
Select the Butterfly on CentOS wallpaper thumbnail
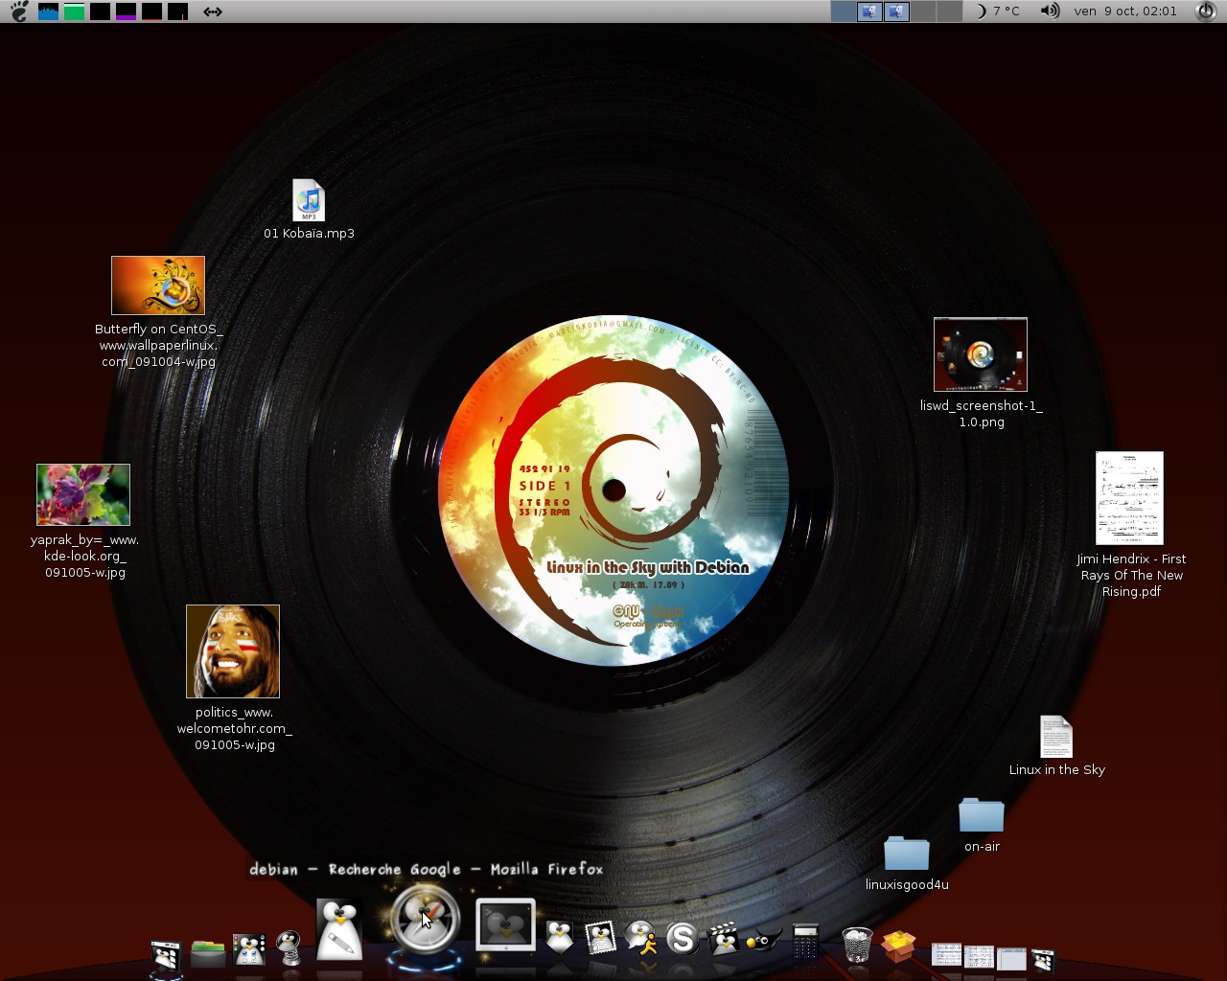point(158,285)
